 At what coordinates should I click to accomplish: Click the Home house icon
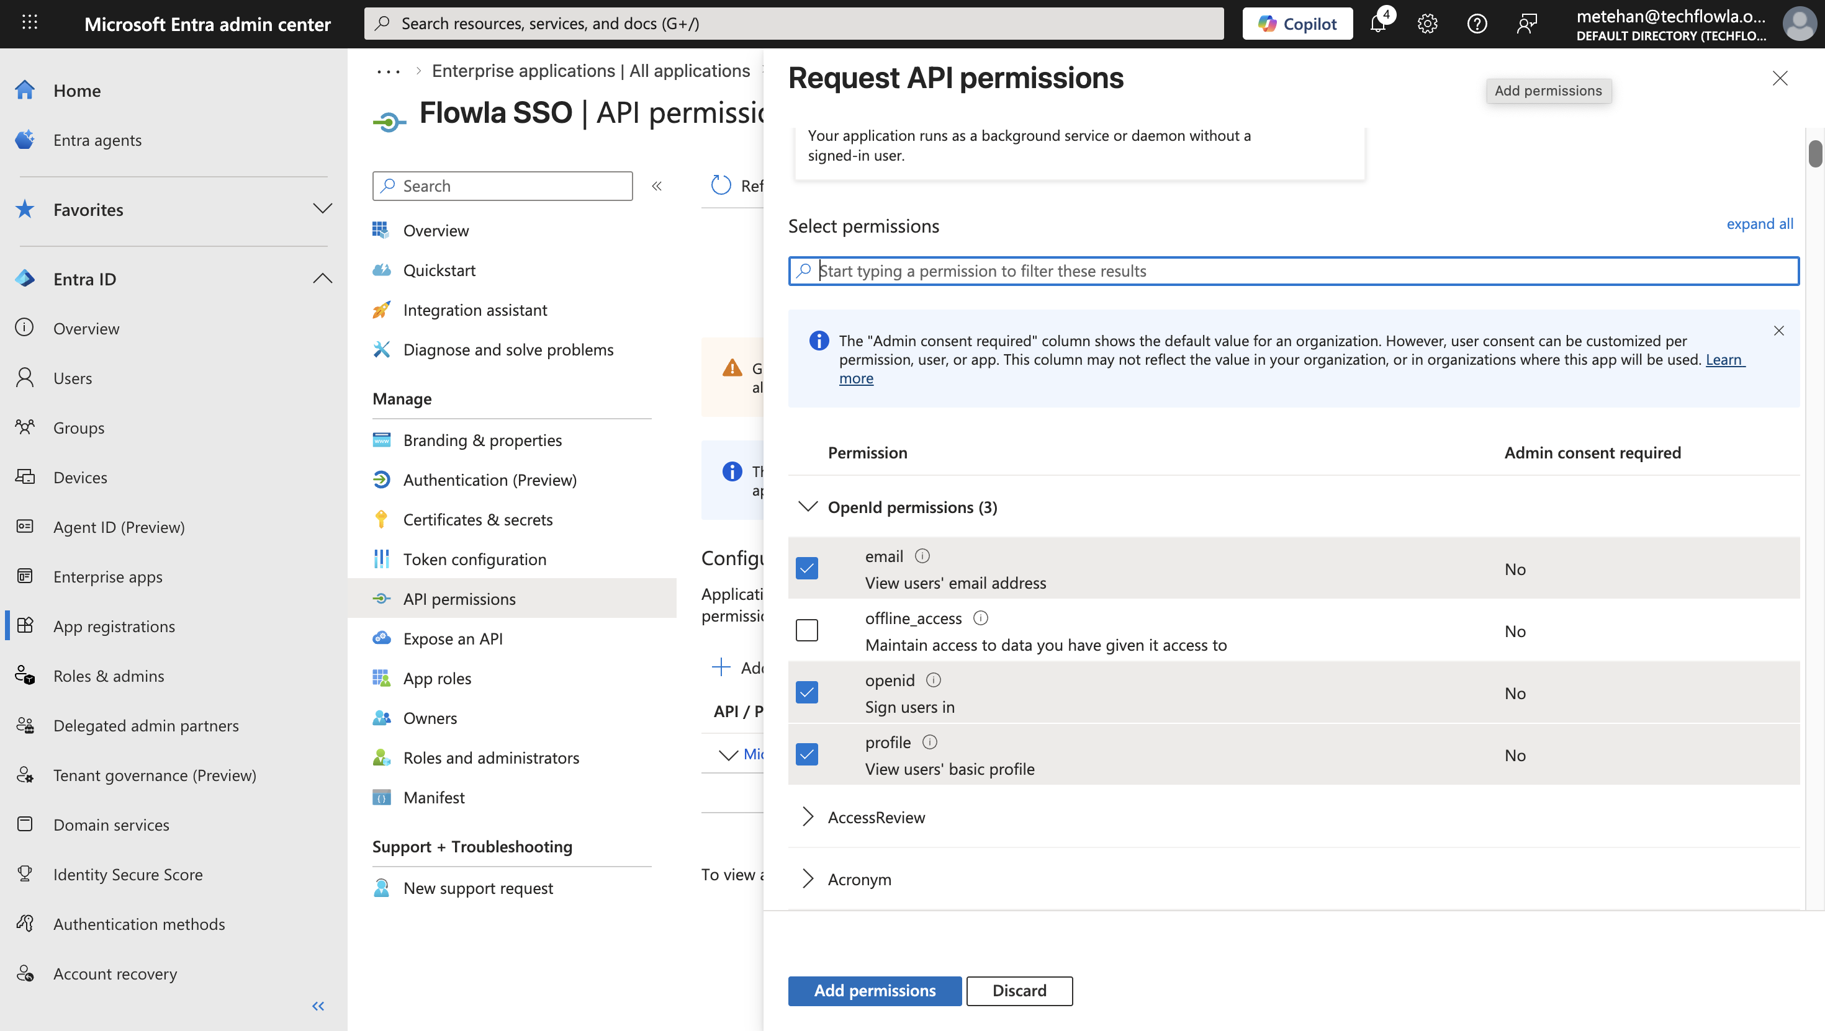(25, 90)
